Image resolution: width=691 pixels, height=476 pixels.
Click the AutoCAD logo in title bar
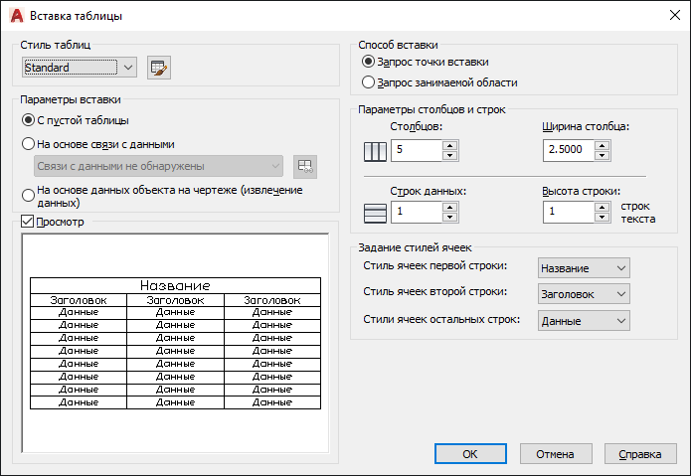(16, 16)
